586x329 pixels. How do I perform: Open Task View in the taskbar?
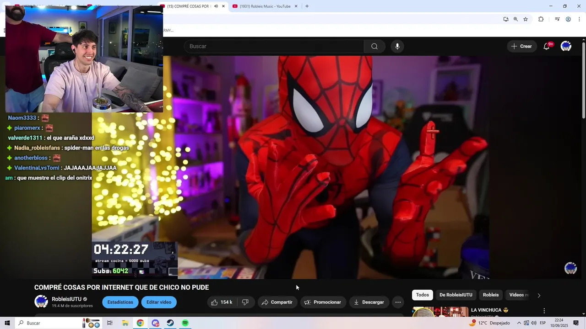click(110, 323)
